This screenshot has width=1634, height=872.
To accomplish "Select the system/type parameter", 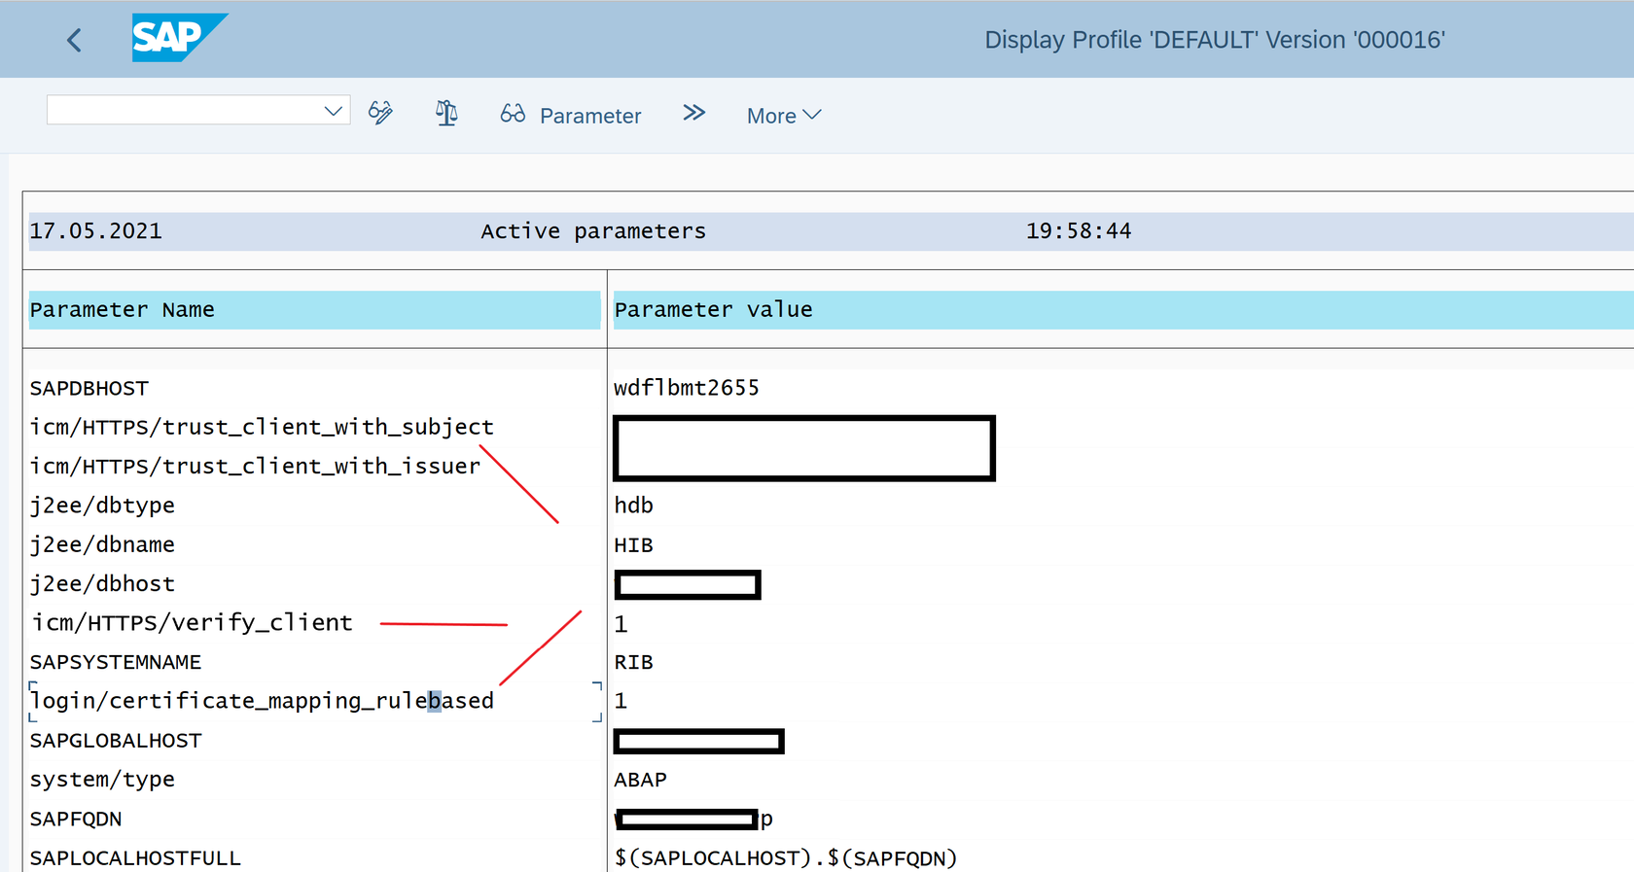I will pos(102,780).
